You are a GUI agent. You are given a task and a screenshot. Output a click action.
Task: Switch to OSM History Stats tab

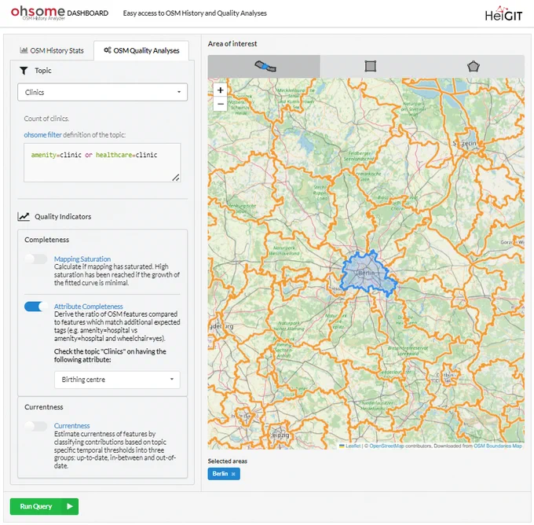tap(52, 51)
